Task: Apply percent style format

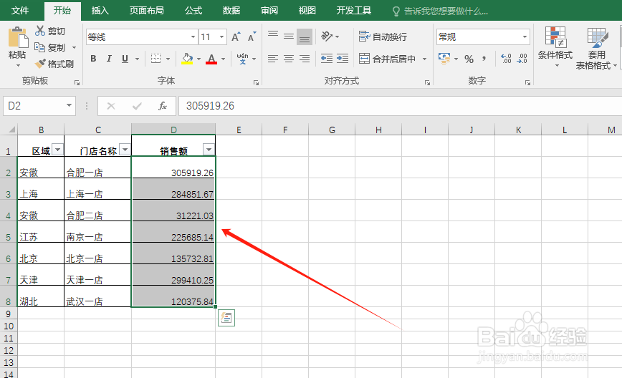Action: point(469,59)
